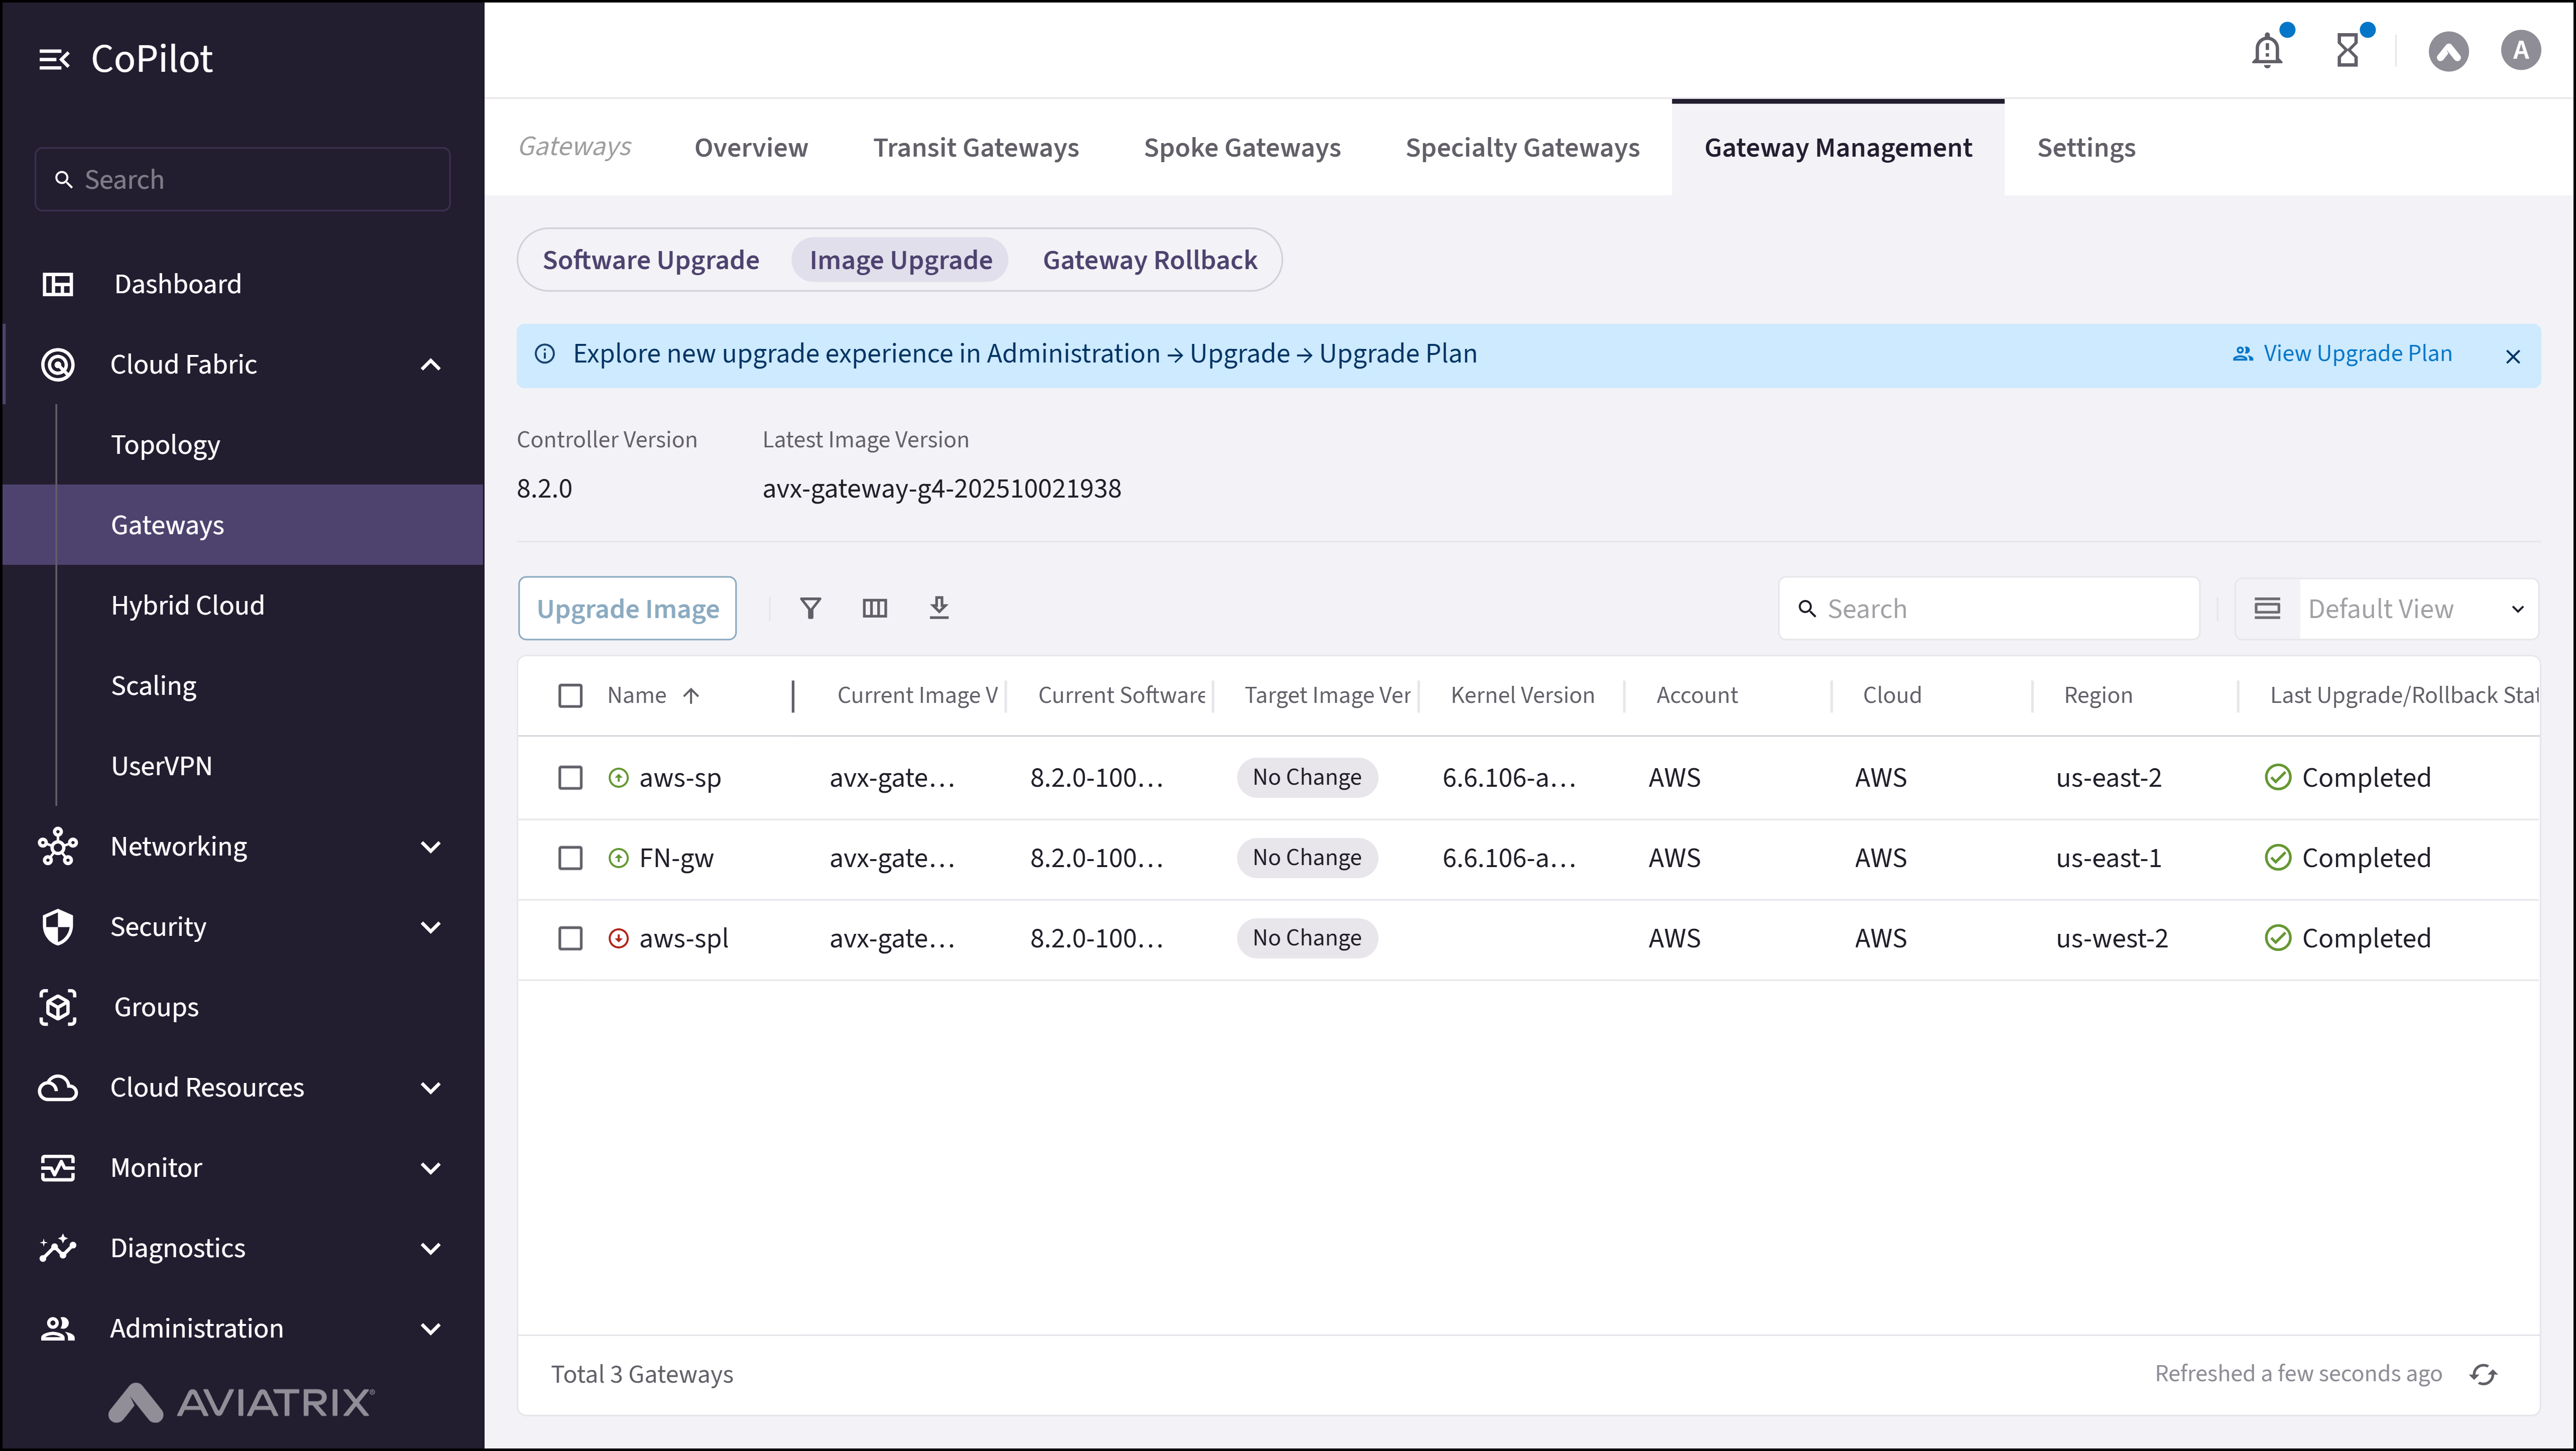This screenshot has width=2576, height=1451.
Task: Collapse the CoPilot sidebar
Action: click(55, 58)
